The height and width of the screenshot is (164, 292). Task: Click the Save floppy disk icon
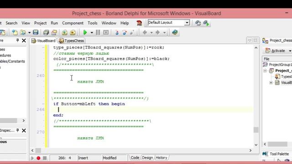[x=36, y=32]
